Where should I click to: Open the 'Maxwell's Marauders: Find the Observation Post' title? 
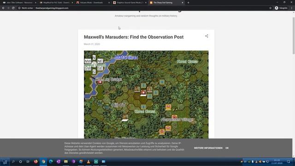click(134, 37)
